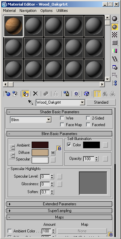The width and height of the screenshot is (121, 239).
Task: Click Assign Material to Selection icon
Action: (25, 94)
